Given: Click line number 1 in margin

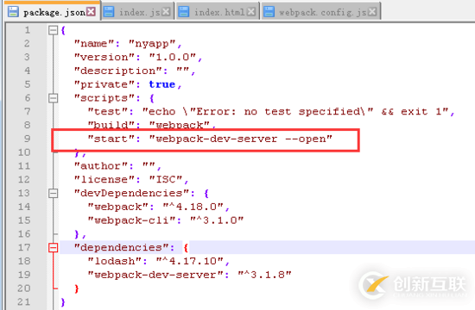Looking at the screenshot, I should click(28, 30).
